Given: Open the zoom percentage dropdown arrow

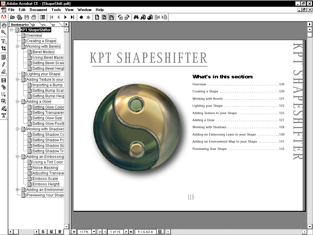Looking at the screenshot, I should pos(94,232).
